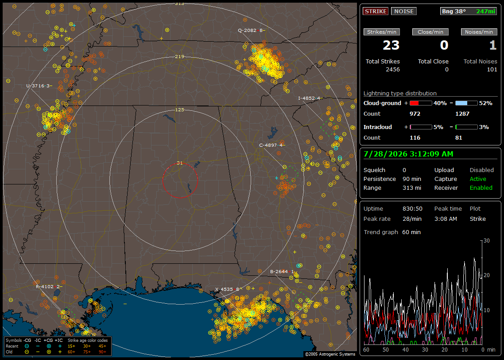Click storm cell label C-4897-4
504x360 pixels.
(x=272, y=145)
